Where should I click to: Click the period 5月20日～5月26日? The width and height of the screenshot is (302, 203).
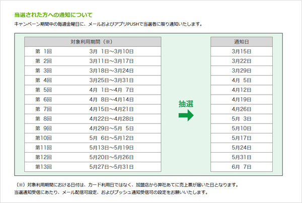112,157
